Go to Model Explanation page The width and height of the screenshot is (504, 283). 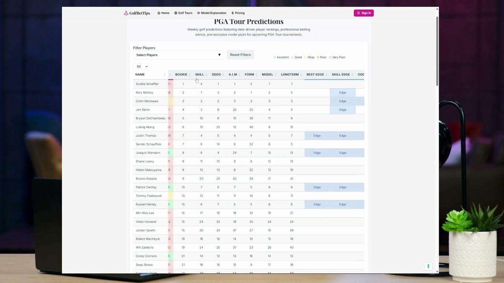click(x=212, y=13)
